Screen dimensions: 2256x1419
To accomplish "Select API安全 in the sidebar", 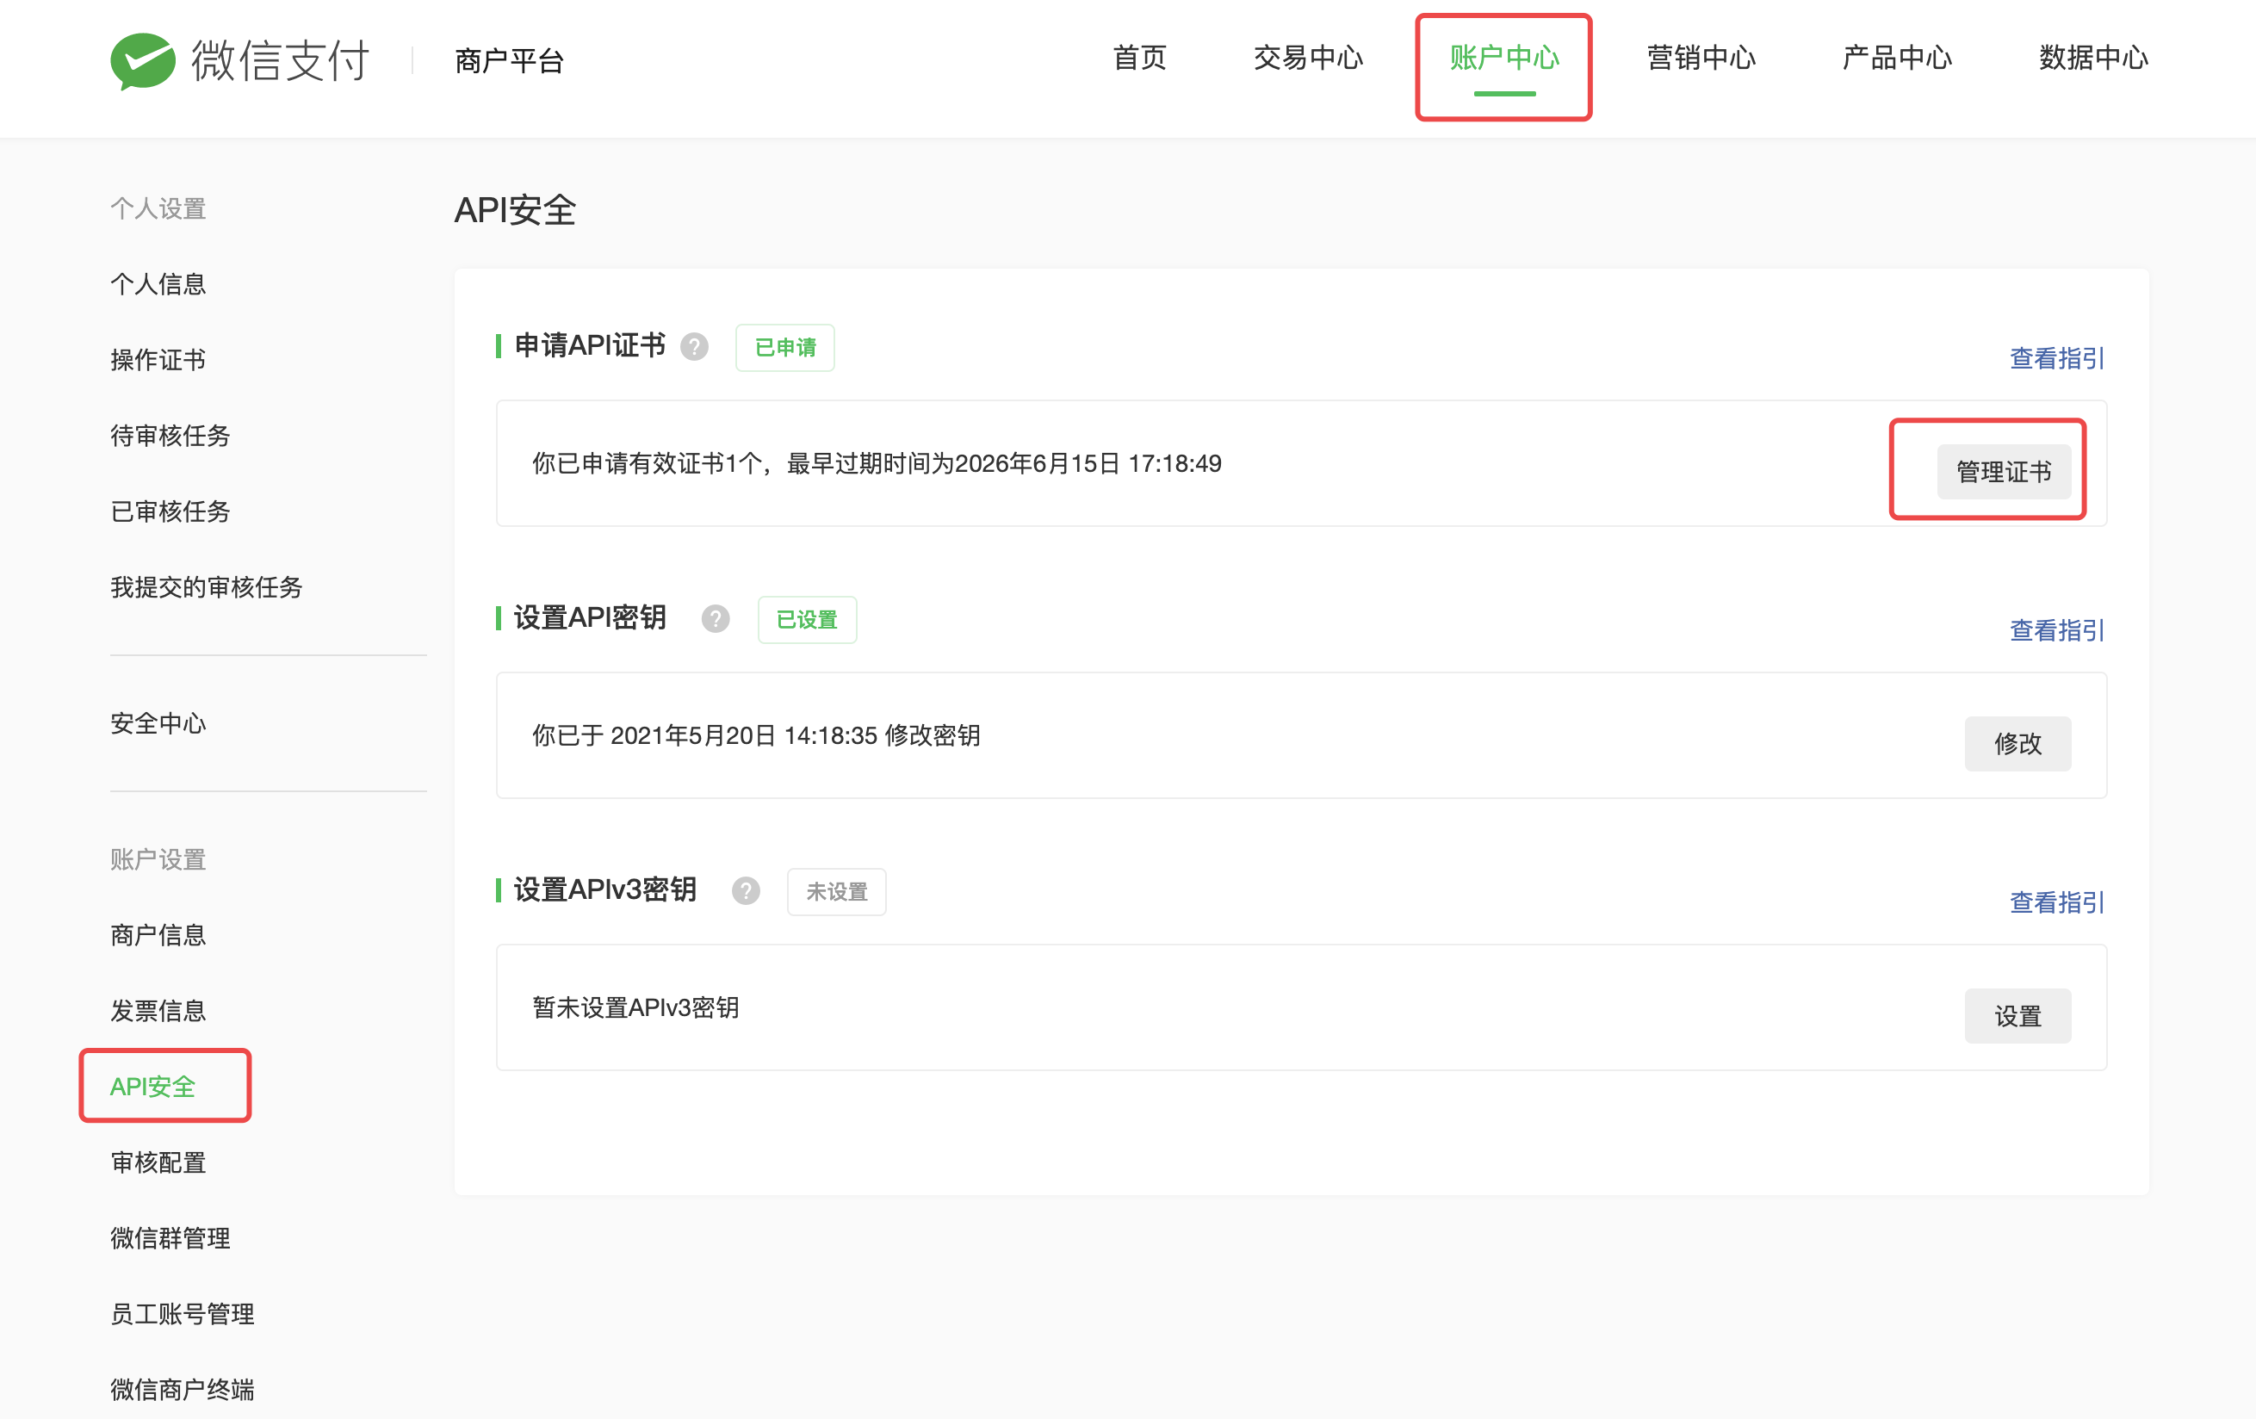I will (x=152, y=1086).
